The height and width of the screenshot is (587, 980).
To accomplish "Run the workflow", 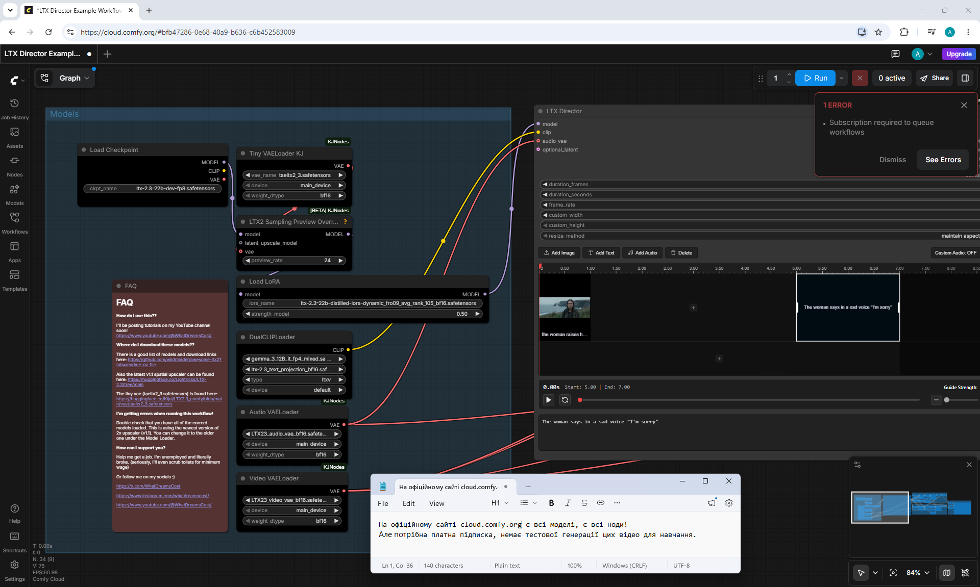I will click(x=816, y=78).
